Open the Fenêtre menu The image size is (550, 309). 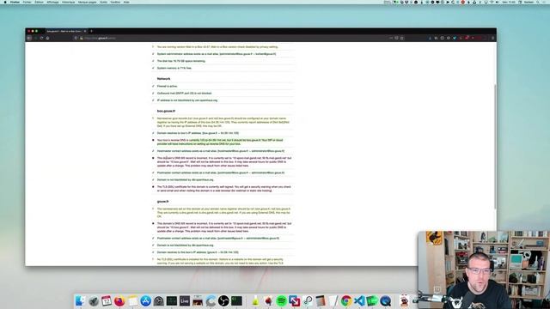coord(115,2)
